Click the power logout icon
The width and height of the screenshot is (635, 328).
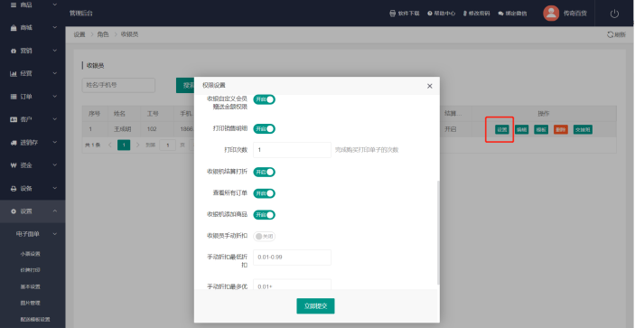point(614,14)
